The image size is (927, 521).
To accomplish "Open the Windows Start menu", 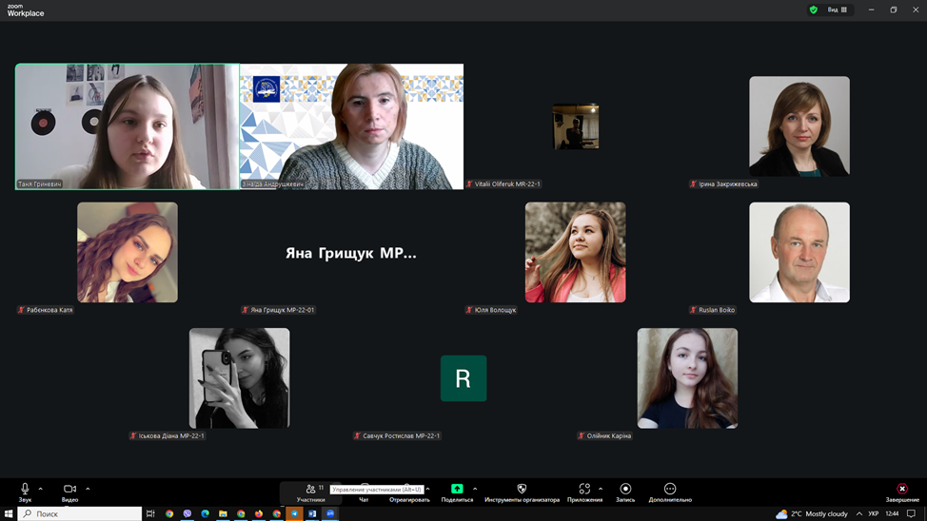I will click(9, 513).
